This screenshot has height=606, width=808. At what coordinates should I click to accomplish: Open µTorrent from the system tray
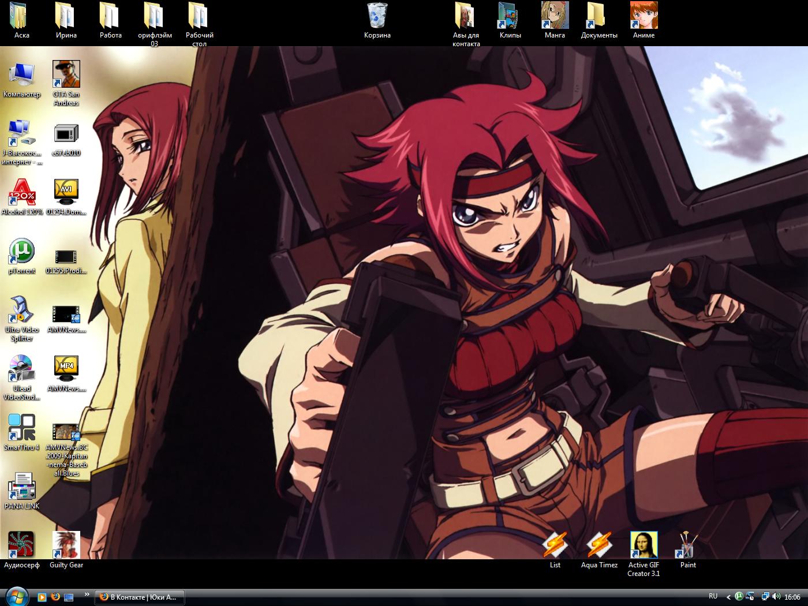(739, 597)
